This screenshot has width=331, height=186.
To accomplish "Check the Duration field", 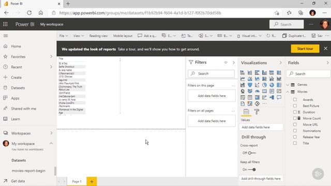I will coord(295,112).
